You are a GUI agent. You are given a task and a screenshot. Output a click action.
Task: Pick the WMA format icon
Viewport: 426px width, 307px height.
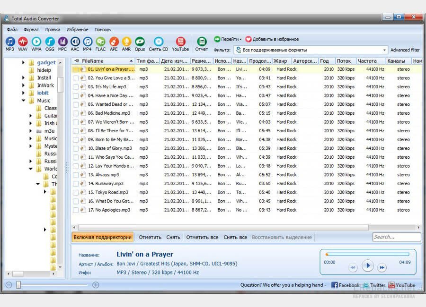click(x=36, y=42)
